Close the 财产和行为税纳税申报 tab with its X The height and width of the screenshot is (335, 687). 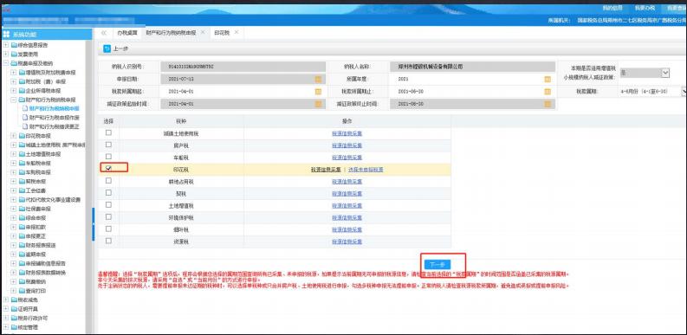coord(203,32)
